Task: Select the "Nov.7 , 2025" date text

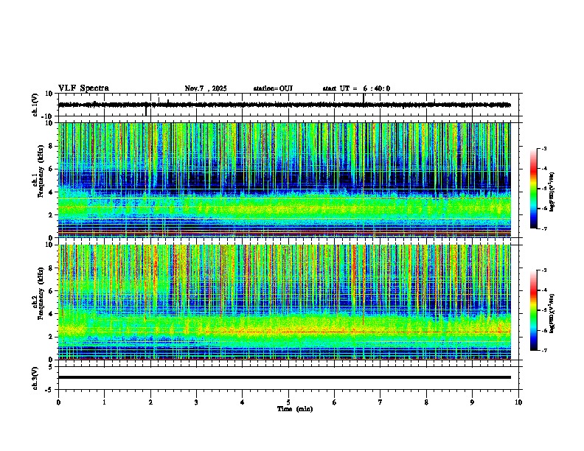Action: click(206, 88)
